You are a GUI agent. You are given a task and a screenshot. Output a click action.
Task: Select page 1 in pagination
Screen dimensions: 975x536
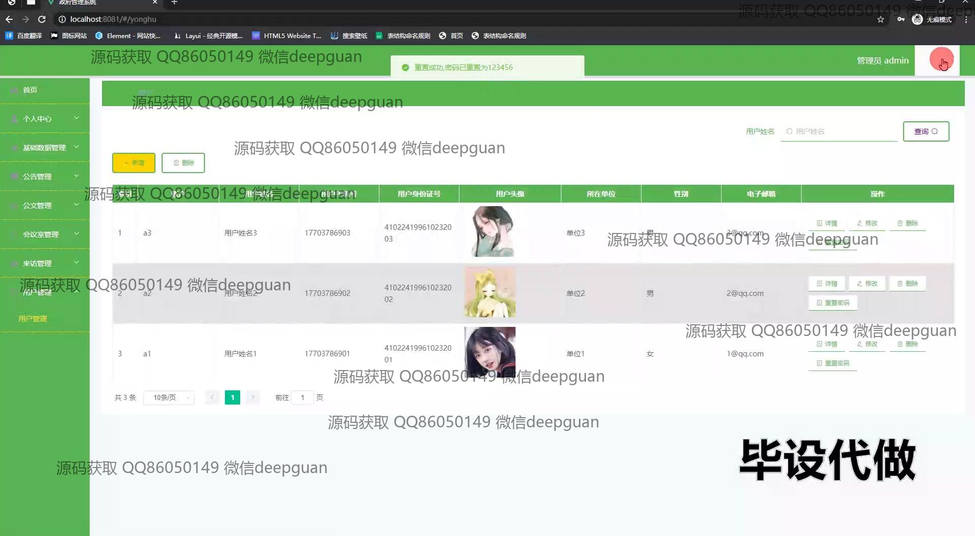233,397
